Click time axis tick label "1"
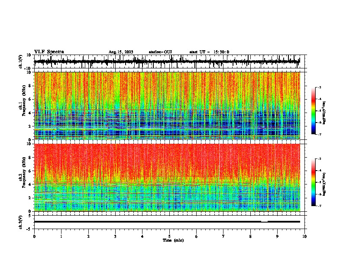 click(x=61, y=236)
